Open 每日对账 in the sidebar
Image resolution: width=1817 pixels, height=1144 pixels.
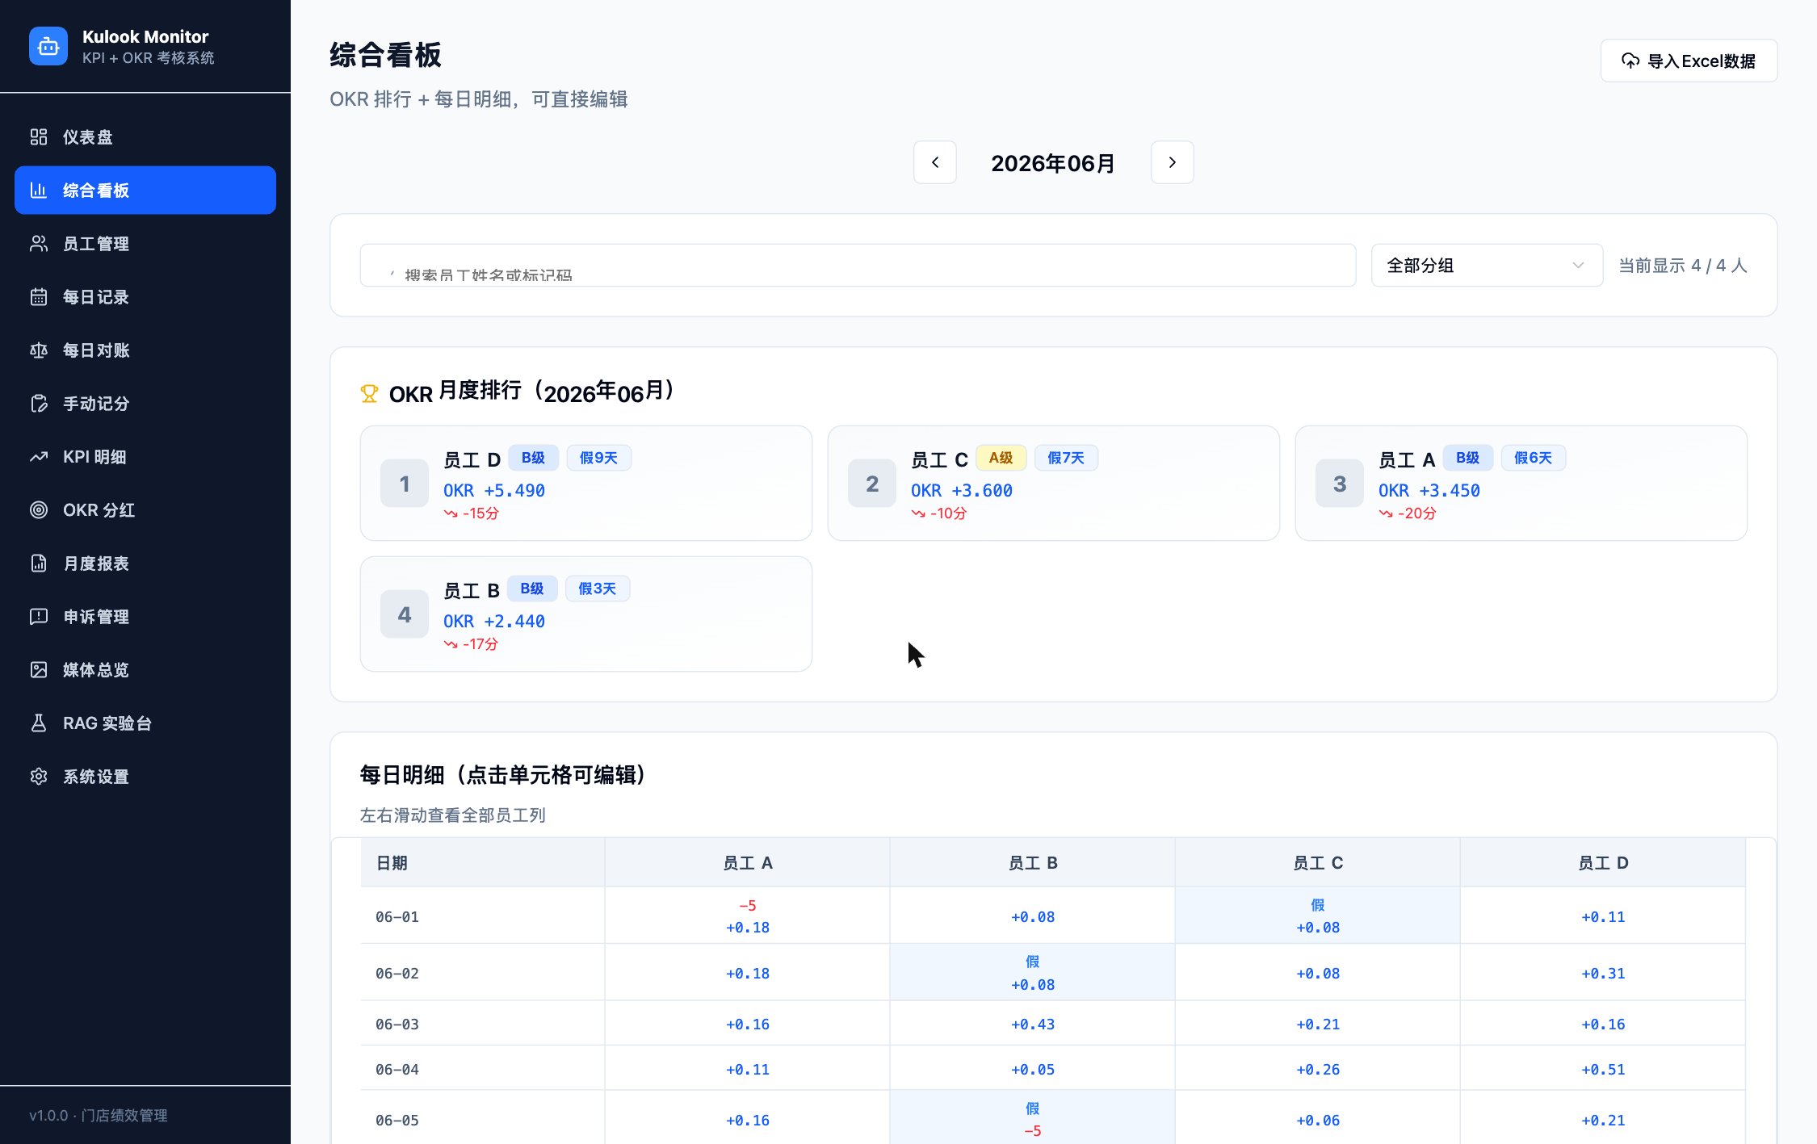(145, 350)
